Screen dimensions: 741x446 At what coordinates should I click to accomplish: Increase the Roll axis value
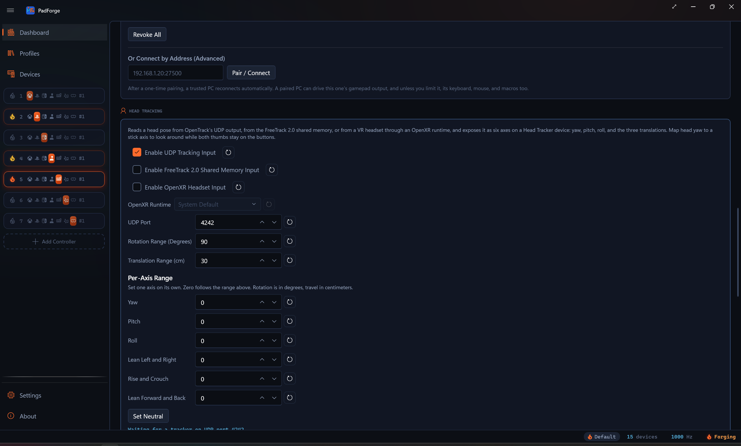click(x=262, y=341)
